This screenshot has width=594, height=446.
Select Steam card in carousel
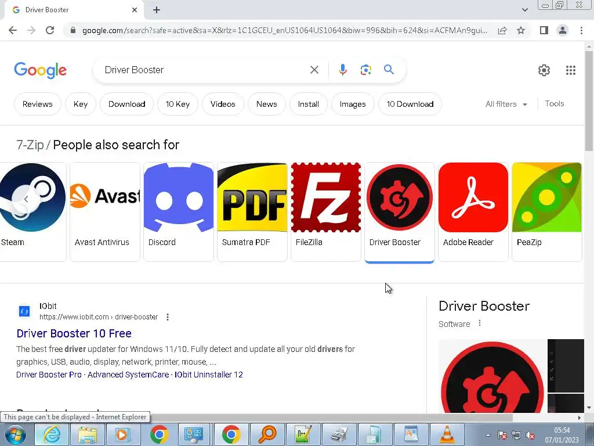click(33, 211)
